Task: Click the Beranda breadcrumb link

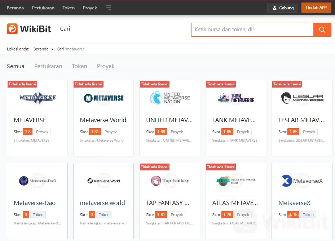Action: point(41,49)
